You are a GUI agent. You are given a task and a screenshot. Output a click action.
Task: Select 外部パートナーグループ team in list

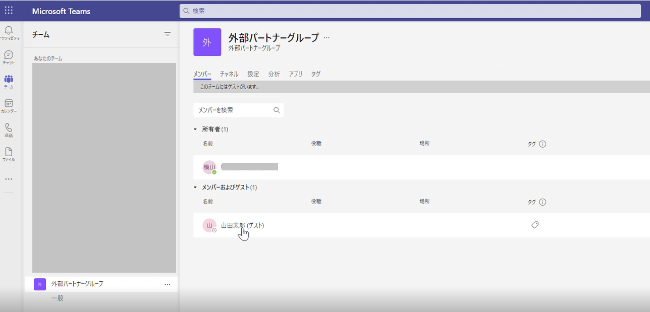coord(101,284)
